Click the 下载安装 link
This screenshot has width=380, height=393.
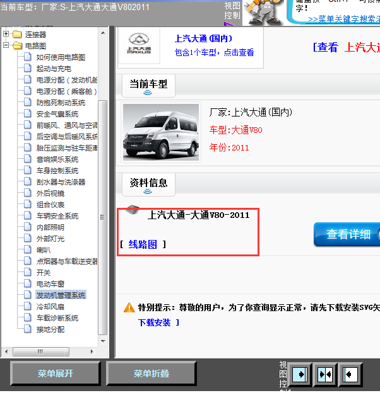[155, 322]
